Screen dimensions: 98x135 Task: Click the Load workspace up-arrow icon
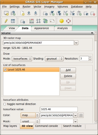[x=29, y=13]
